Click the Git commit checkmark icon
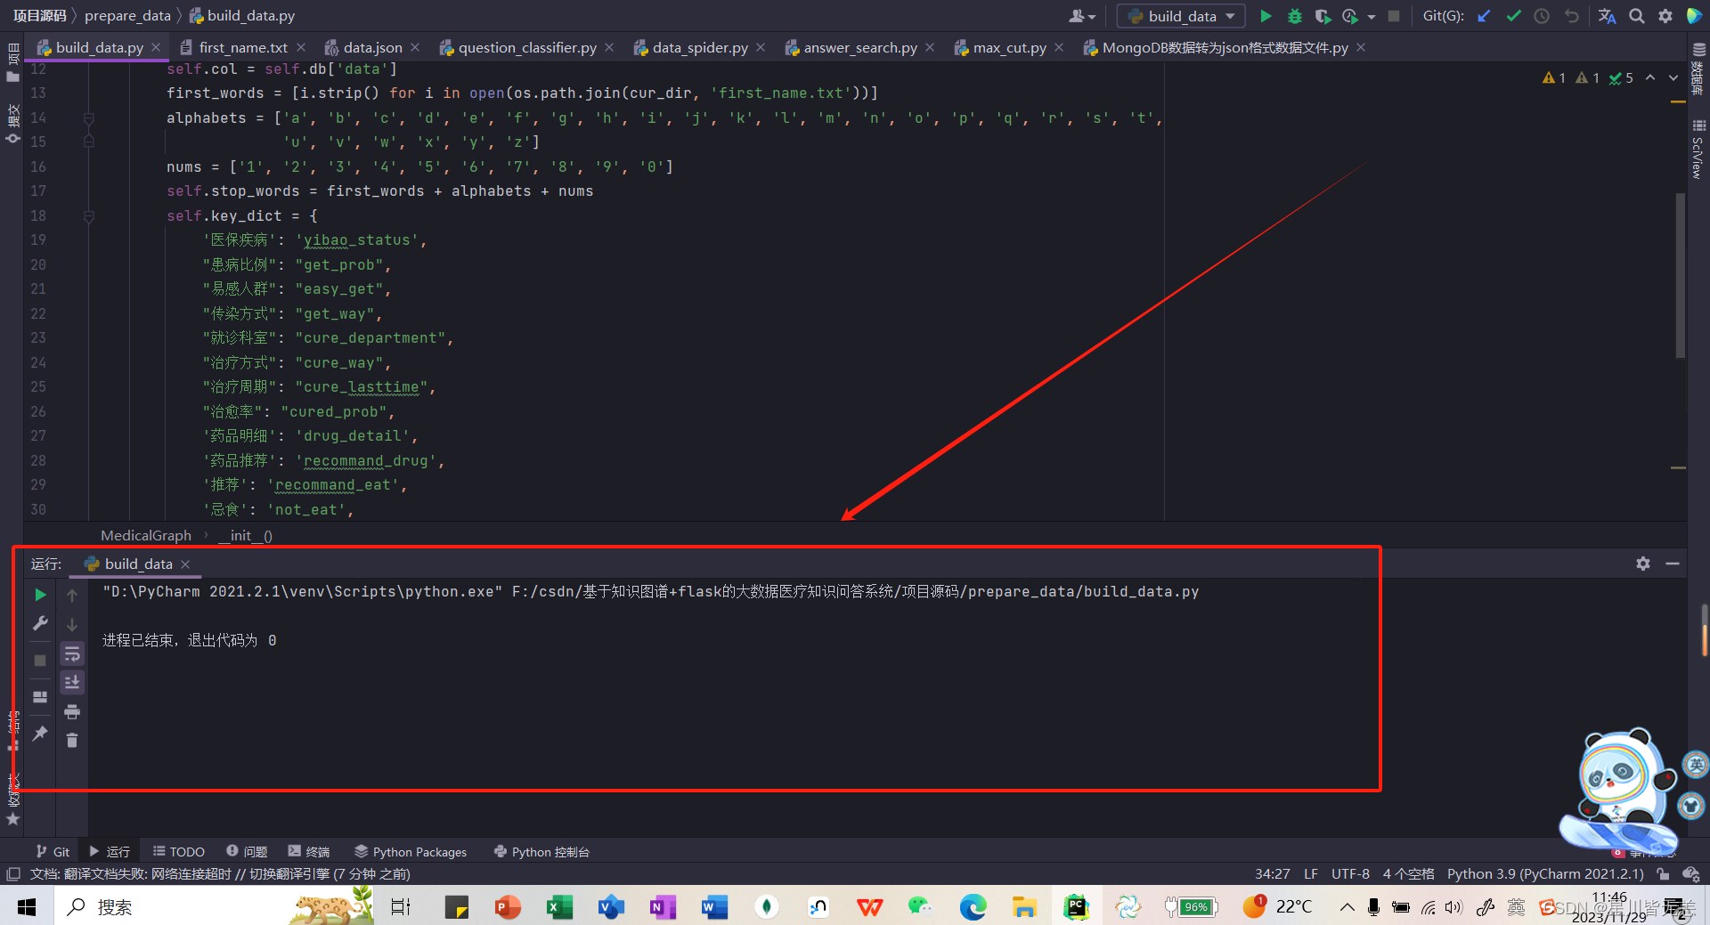This screenshot has height=925, width=1710. tap(1513, 16)
